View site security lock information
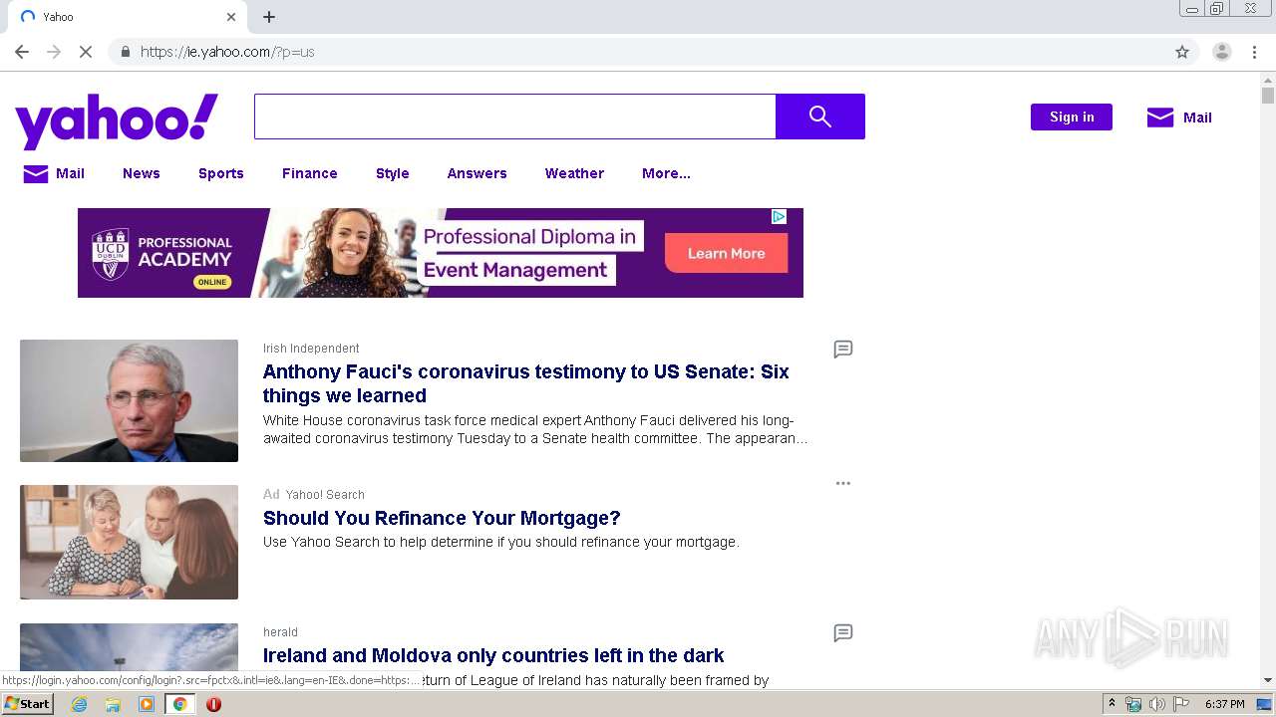Viewport: 1276px width, 717px height. tap(125, 52)
